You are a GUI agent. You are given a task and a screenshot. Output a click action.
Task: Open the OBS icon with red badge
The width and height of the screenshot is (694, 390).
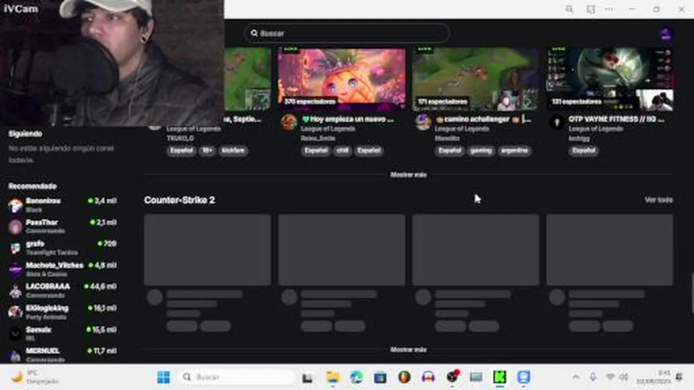click(x=452, y=377)
